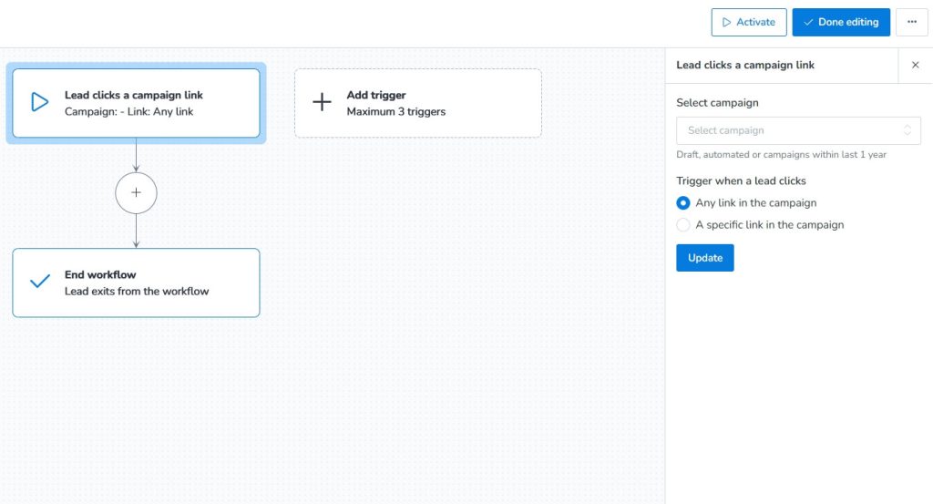933x504 pixels.
Task: Select 'Any link in the campaign' radio
Action: (683, 203)
